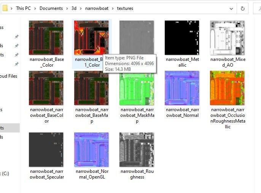Viewport: 261px width, 193px height.
Task: Click the refresh button beside the address bar
Action: point(242,8)
